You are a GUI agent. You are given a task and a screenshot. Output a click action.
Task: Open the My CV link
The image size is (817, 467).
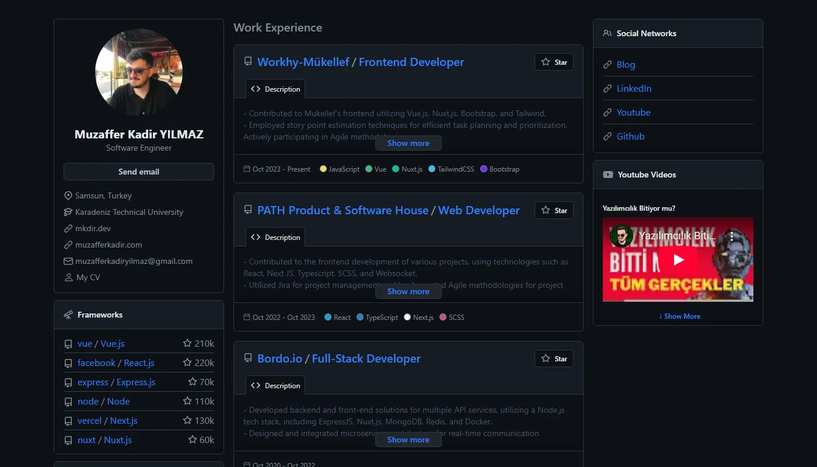click(x=88, y=277)
